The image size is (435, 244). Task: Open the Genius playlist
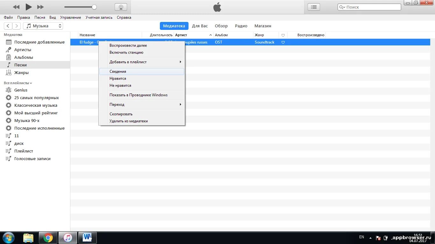[x=35, y=90]
